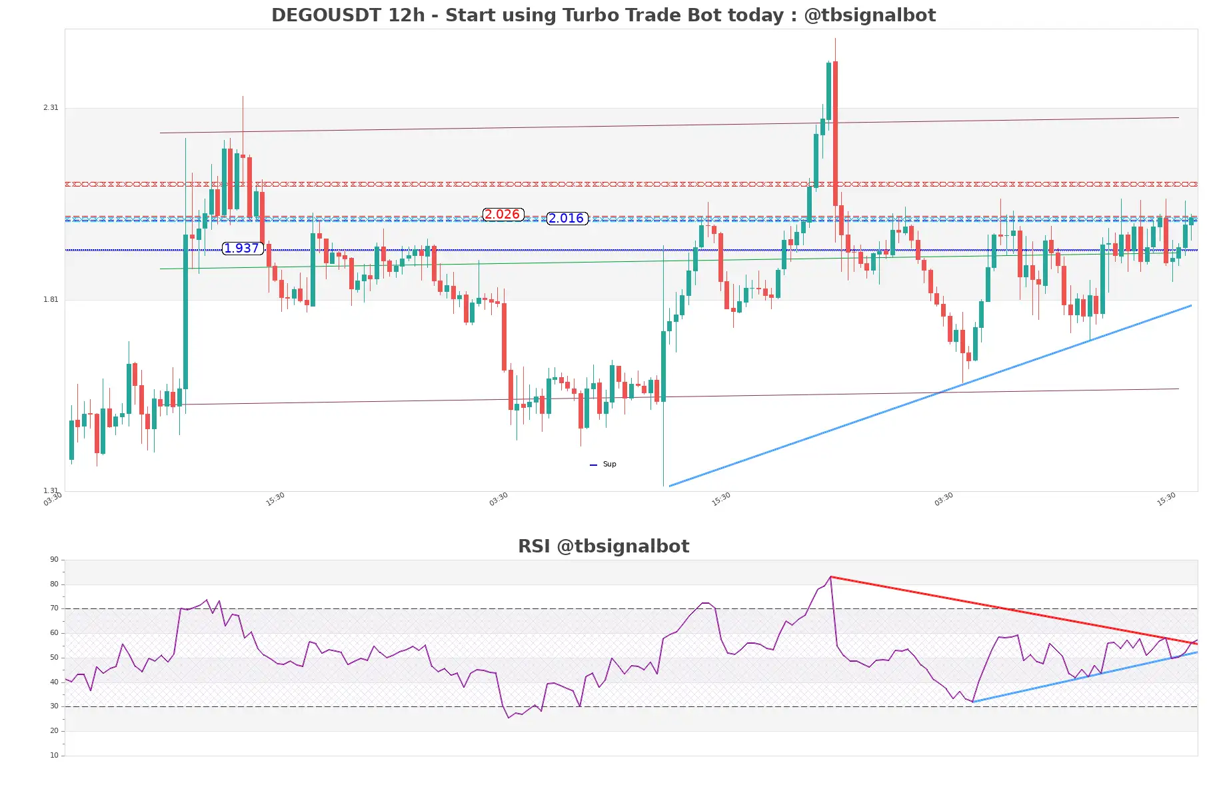Click the RSI @tbsignalbot heading
The image size is (1207, 805).
603,546
